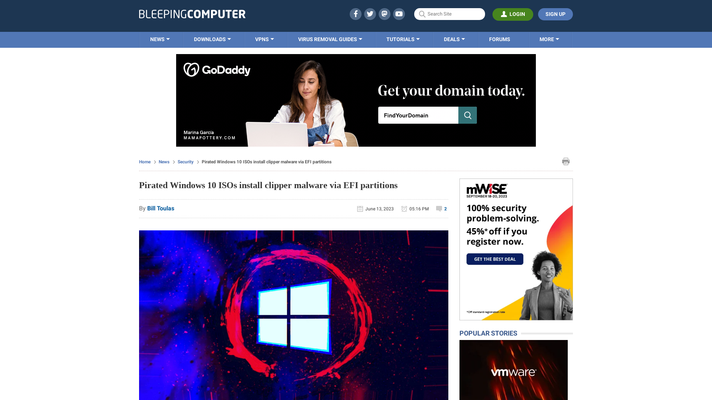The width and height of the screenshot is (712, 400).
Task: Click the BleepingComputer YouTube icon
Action: pyautogui.click(x=399, y=14)
